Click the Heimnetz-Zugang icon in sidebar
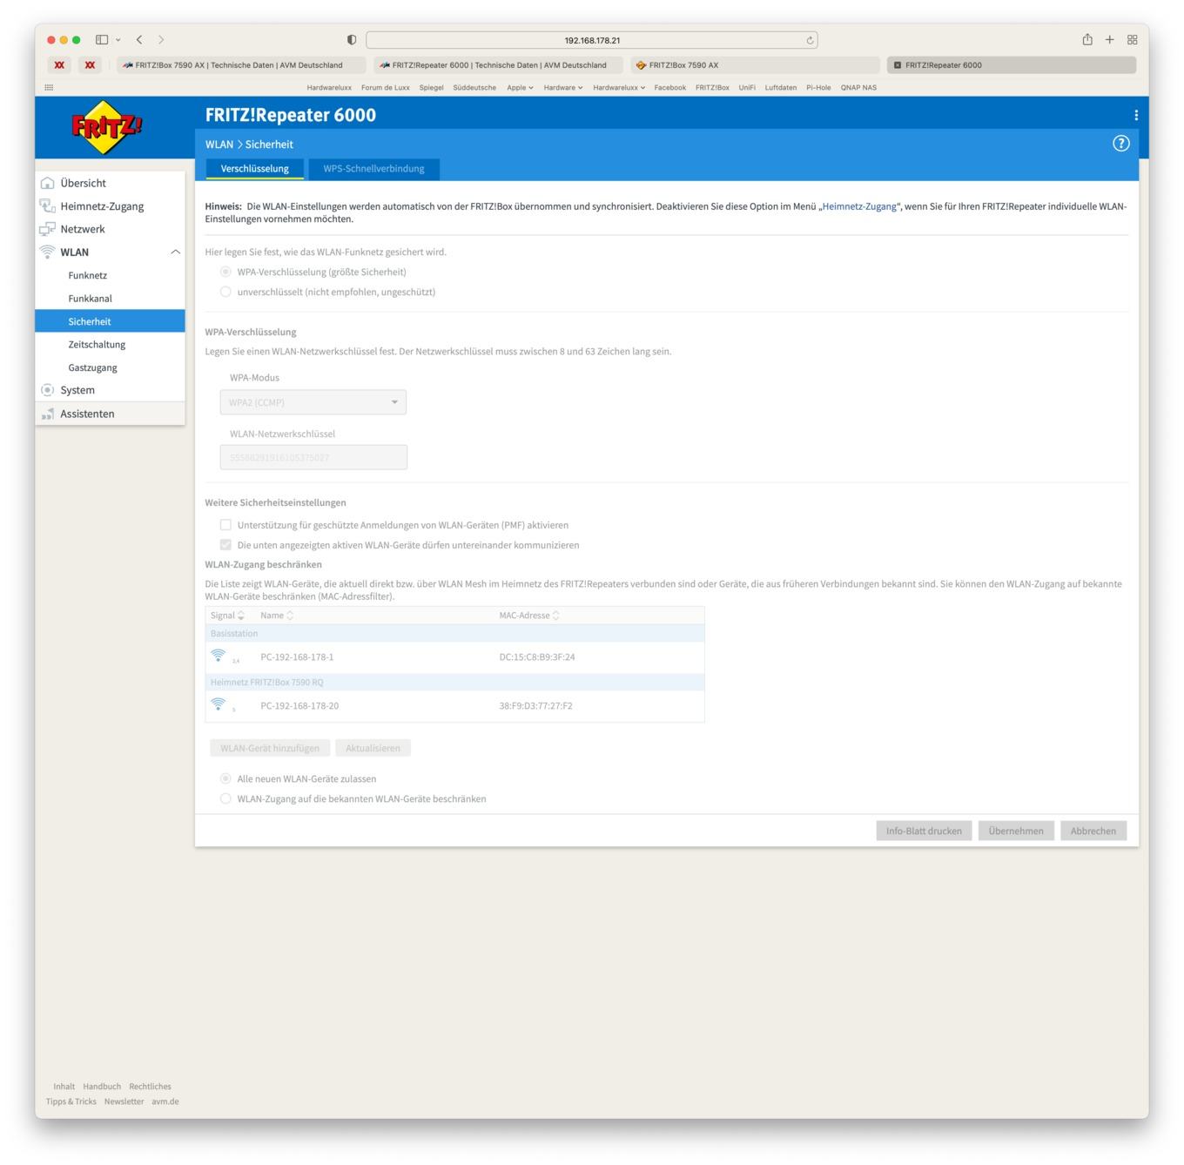 (48, 206)
